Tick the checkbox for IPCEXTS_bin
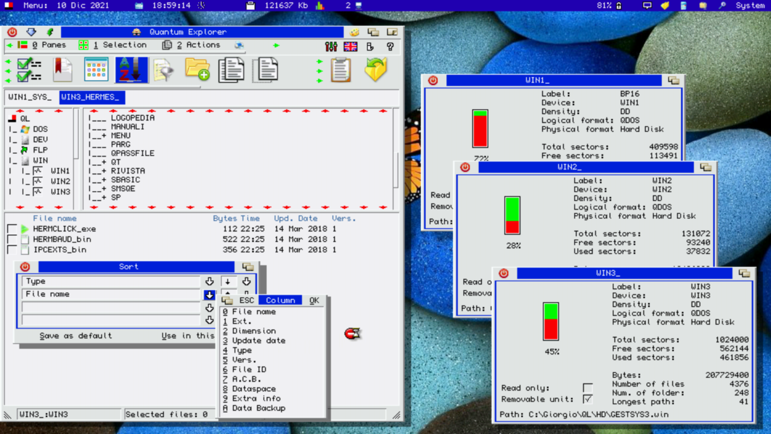The image size is (771, 434). click(x=11, y=250)
